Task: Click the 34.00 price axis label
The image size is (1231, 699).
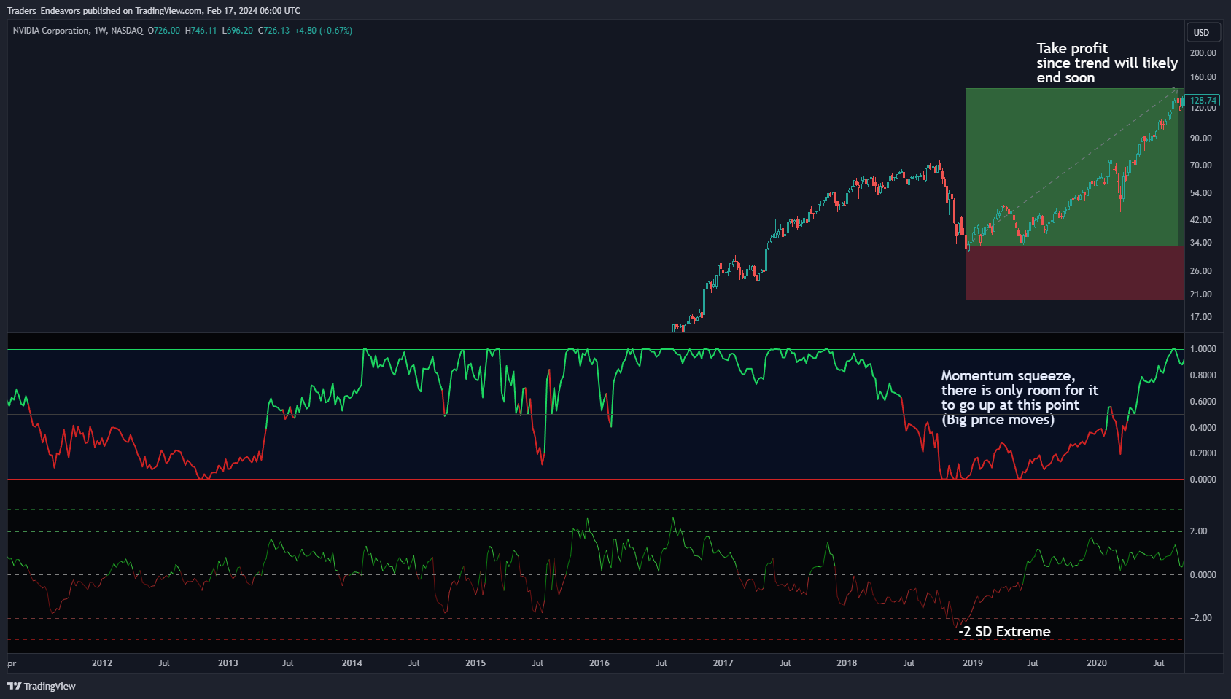Action: point(1201,243)
